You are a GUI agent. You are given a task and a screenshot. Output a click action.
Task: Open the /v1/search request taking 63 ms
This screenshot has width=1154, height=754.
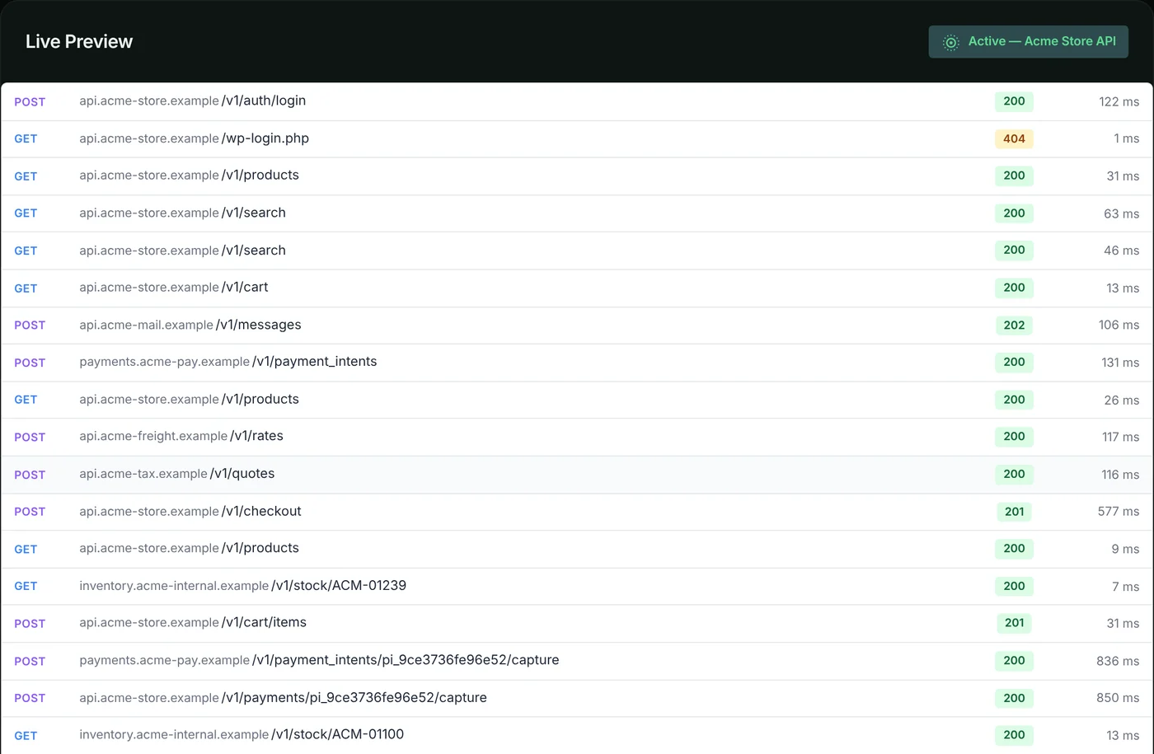577,213
